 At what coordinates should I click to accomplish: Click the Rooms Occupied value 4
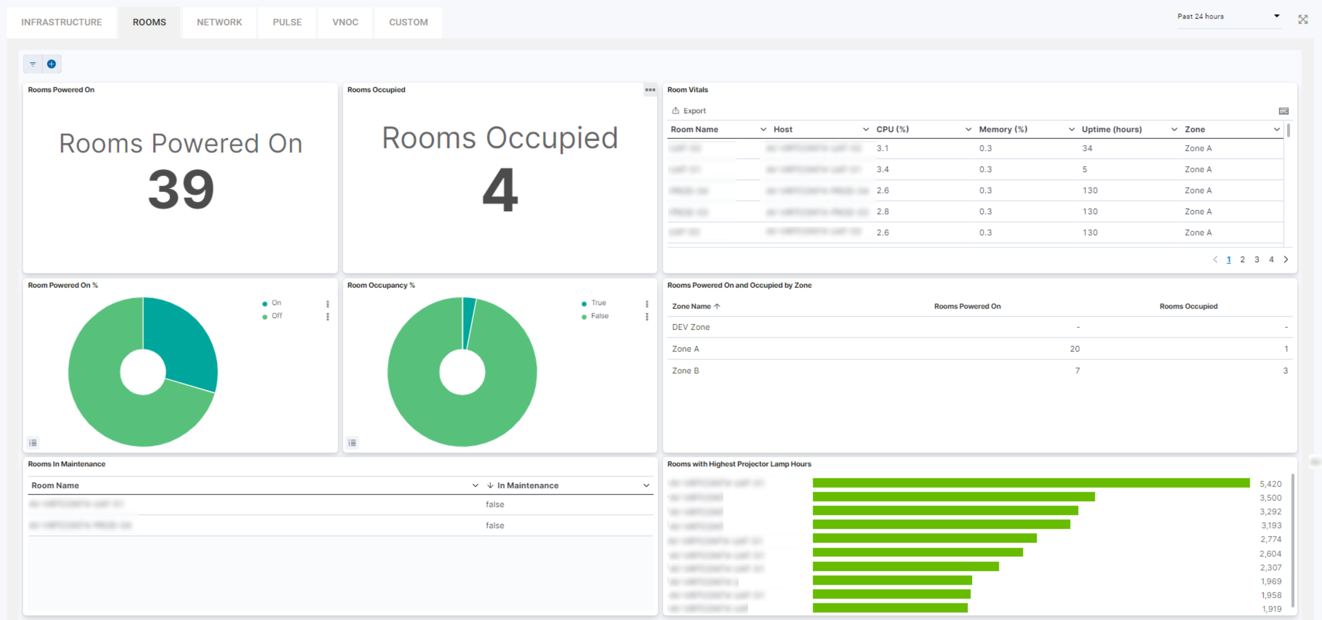[500, 189]
